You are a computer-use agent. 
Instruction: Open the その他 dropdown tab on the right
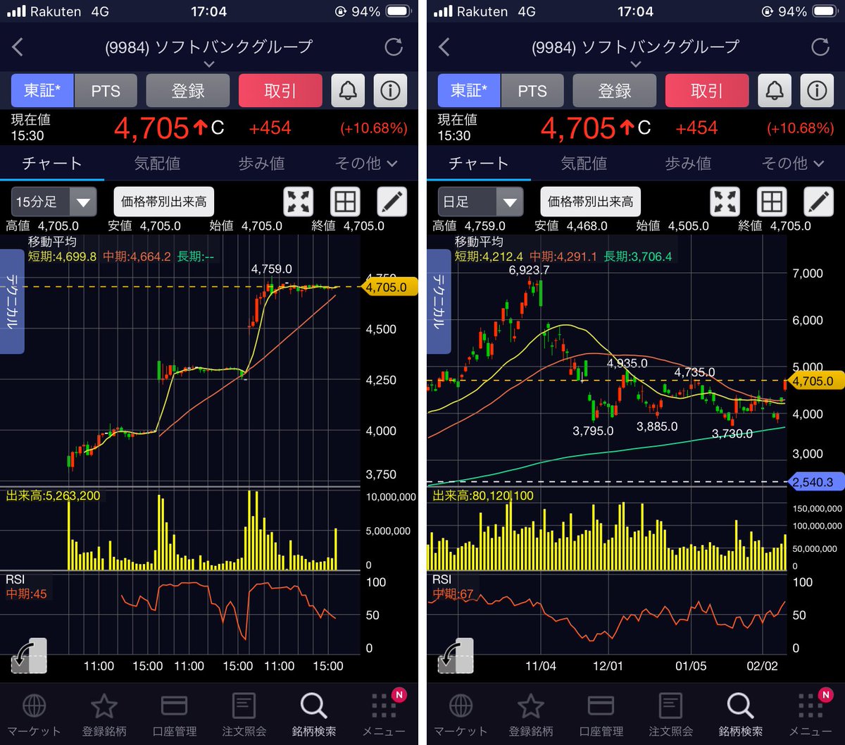[x=793, y=164]
